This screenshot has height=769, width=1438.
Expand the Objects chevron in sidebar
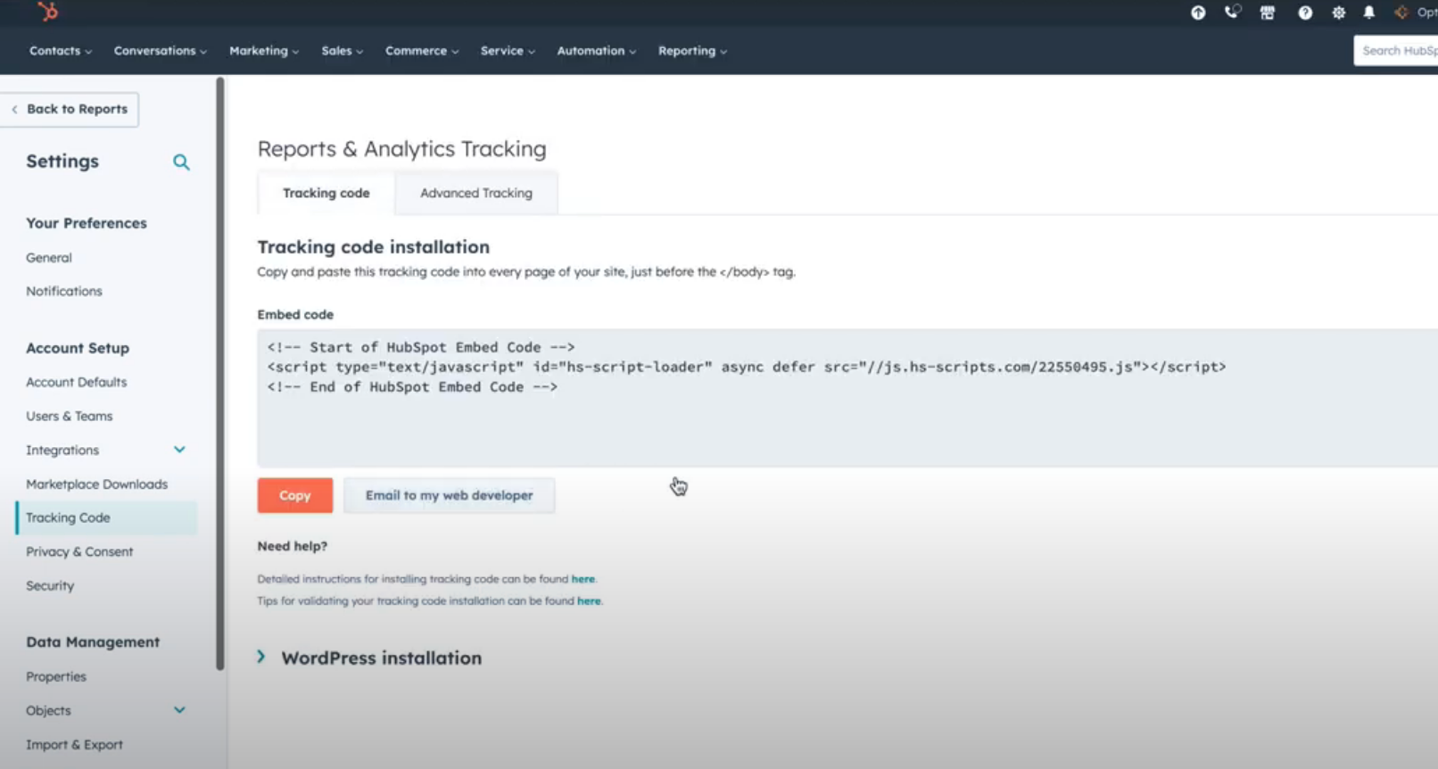[179, 710]
